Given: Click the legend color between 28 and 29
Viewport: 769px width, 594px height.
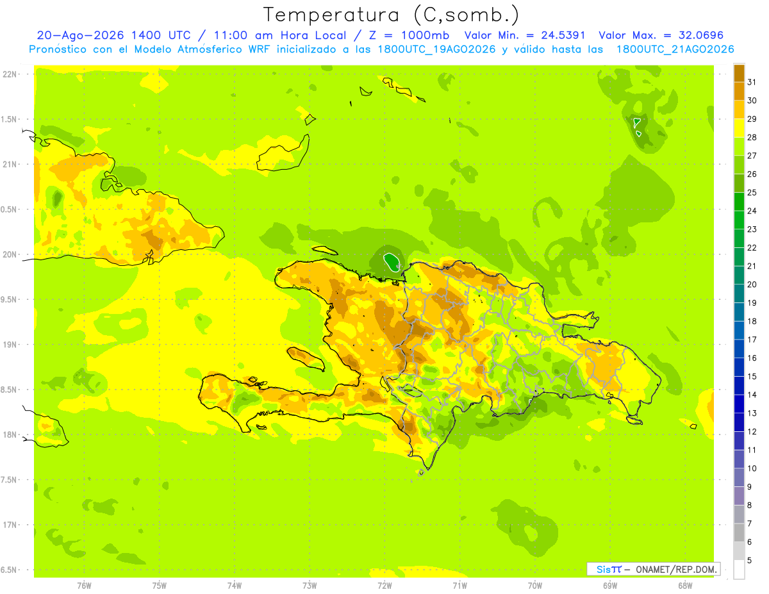Looking at the screenshot, I should coord(739,128).
